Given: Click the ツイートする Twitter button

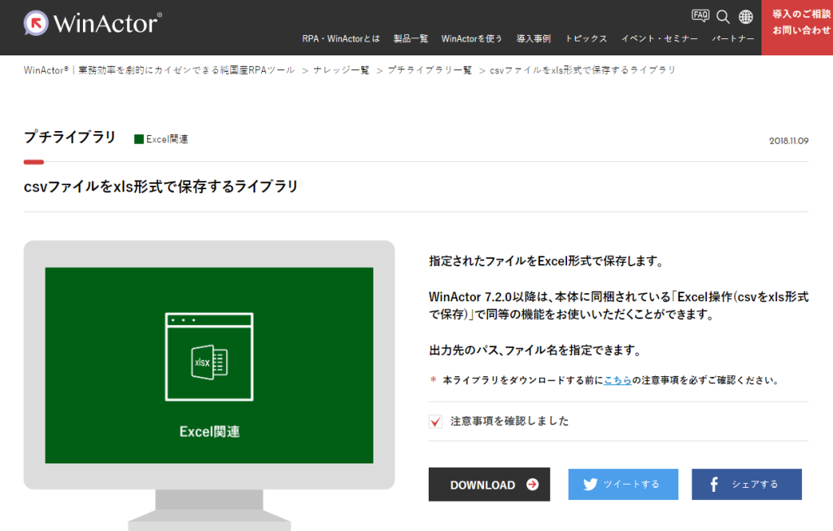Looking at the screenshot, I should (x=622, y=484).
